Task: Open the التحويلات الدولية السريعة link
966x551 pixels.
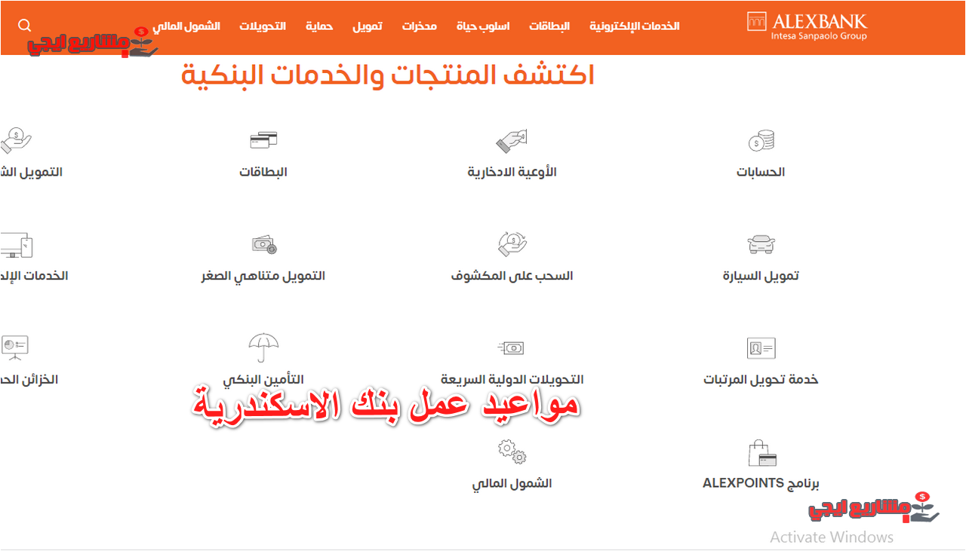Action: [x=512, y=380]
